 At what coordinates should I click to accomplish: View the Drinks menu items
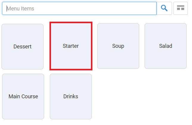[71, 96]
